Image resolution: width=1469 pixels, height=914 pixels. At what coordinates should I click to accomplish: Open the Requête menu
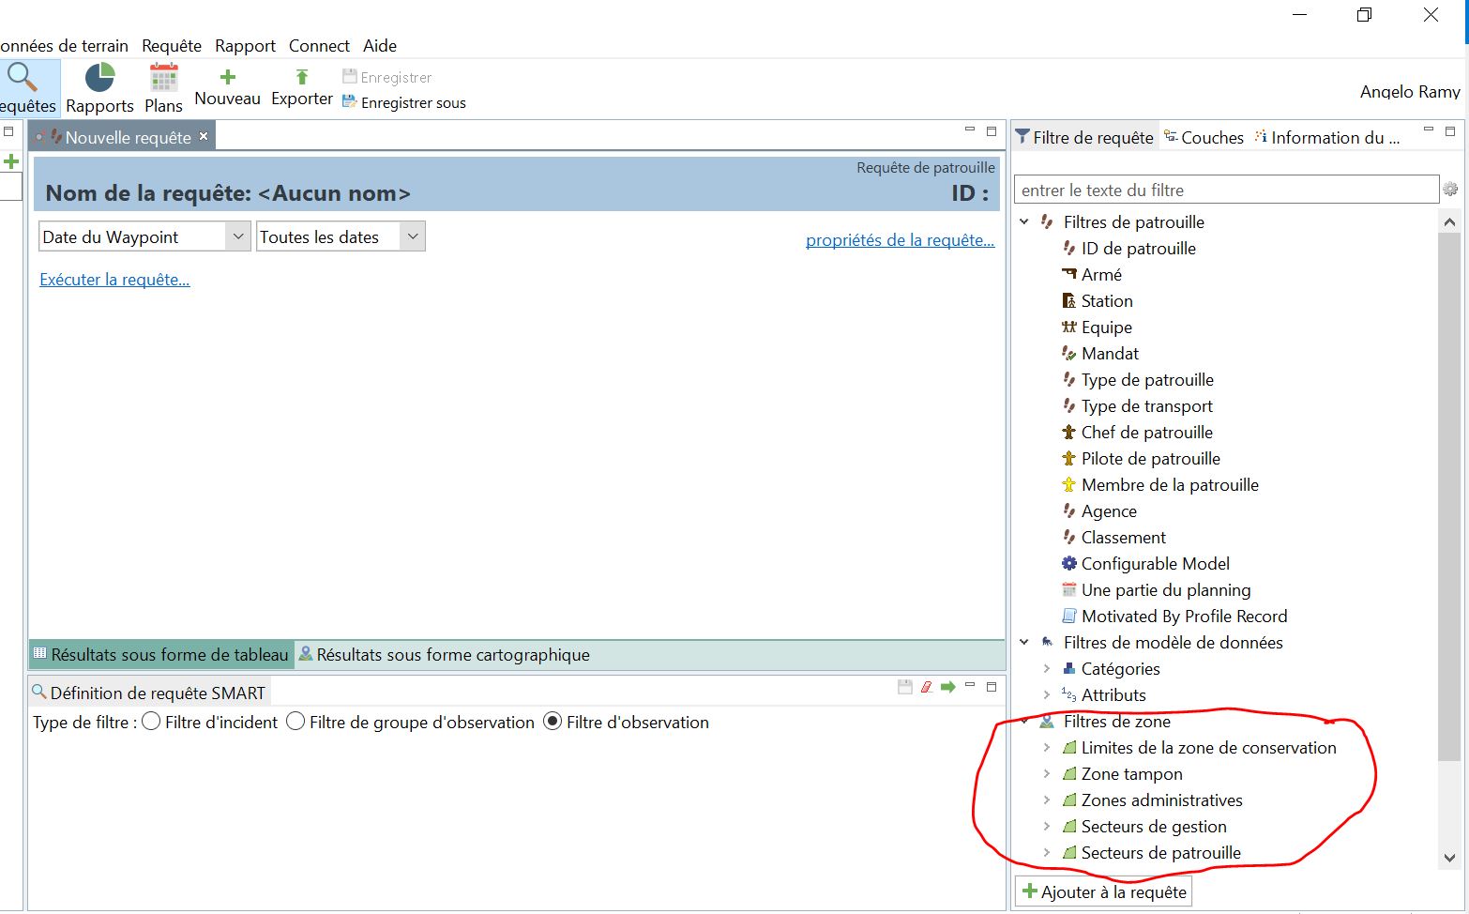point(171,45)
